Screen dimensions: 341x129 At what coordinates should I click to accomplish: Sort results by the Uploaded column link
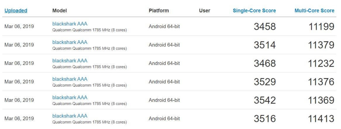tap(16, 11)
